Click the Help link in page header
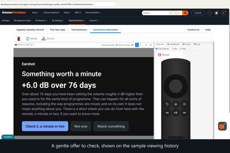This screenshot has height=153, width=230. (208, 30)
